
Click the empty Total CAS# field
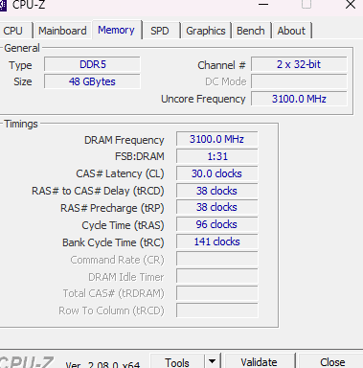[x=217, y=293]
